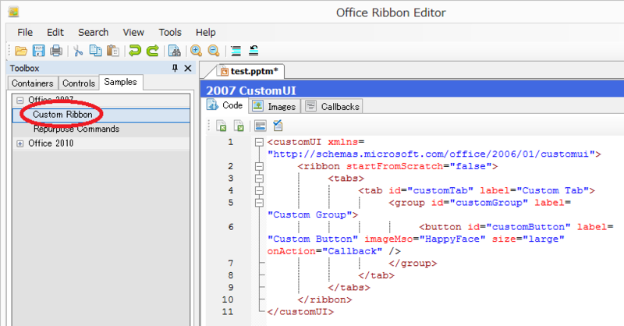
Task: Click the onAction "Callback" value
Action: point(353,251)
